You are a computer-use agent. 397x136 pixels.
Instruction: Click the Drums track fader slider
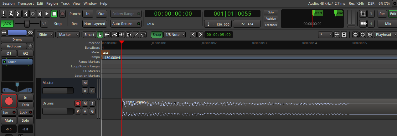[58, 111]
